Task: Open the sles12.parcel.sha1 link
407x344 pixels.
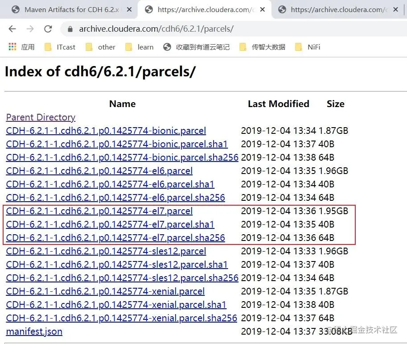Action: [x=117, y=265]
